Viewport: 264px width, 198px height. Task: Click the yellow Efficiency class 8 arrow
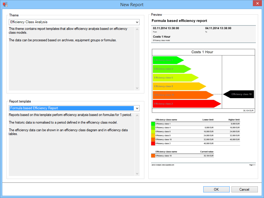[x=180, y=86]
